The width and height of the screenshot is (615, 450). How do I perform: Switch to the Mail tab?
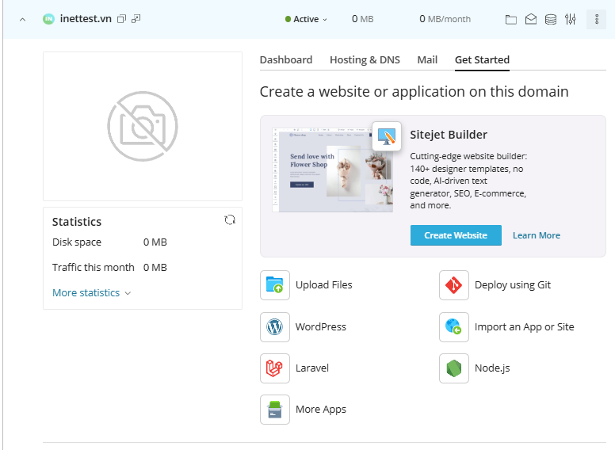(x=427, y=60)
